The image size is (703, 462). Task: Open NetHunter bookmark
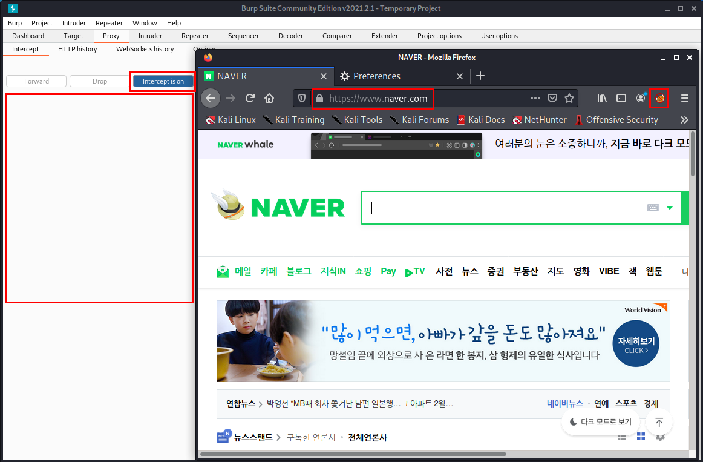point(540,120)
